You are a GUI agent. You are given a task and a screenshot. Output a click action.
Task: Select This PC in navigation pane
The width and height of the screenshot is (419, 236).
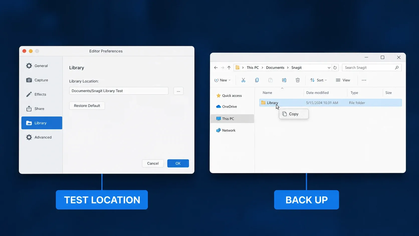232,119
